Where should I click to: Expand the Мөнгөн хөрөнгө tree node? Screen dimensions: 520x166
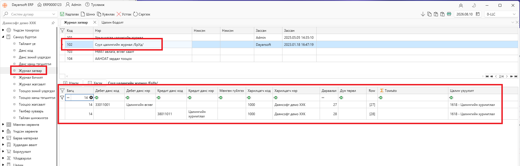[x=3, y=124]
